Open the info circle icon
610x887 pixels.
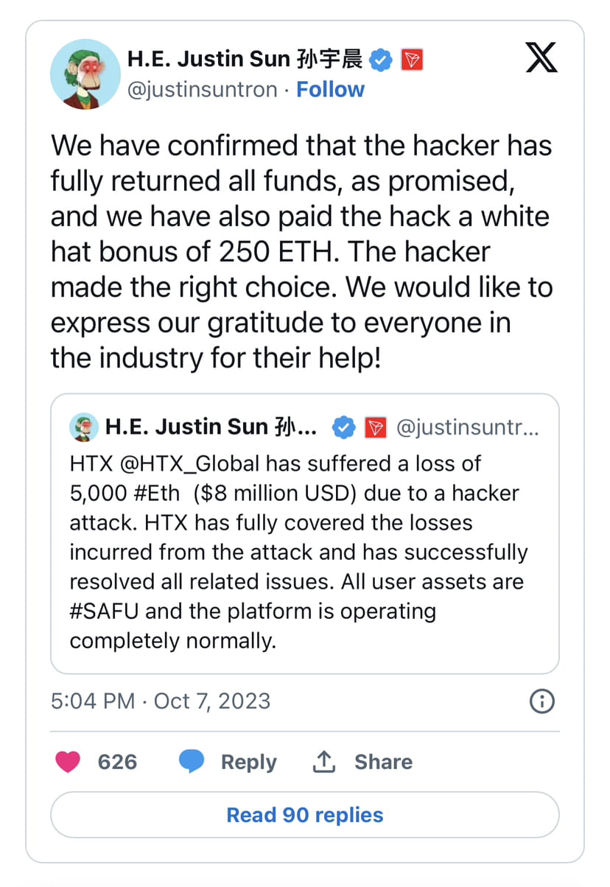tap(541, 701)
